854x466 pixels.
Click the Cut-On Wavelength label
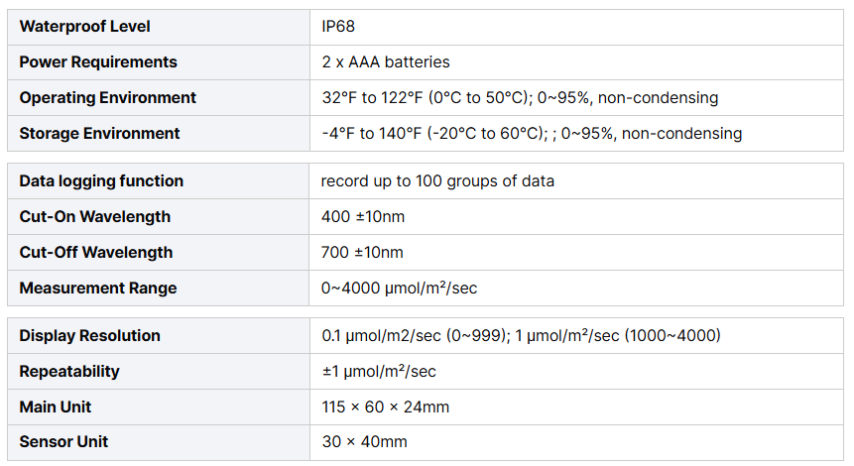tap(95, 217)
